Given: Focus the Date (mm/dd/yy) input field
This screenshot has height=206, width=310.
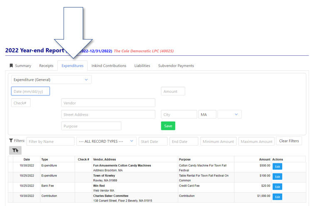Looking at the screenshot, I should point(30,91).
